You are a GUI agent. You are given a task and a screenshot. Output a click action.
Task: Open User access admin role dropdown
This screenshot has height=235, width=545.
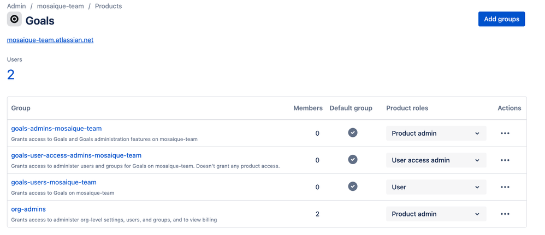click(436, 160)
